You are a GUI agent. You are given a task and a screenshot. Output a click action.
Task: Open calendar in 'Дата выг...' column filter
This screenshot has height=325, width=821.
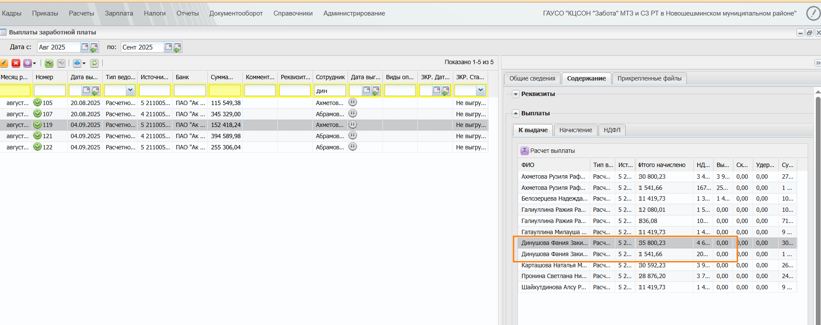click(367, 90)
